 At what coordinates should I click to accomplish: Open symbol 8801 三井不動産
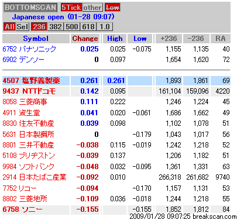pos(28,145)
